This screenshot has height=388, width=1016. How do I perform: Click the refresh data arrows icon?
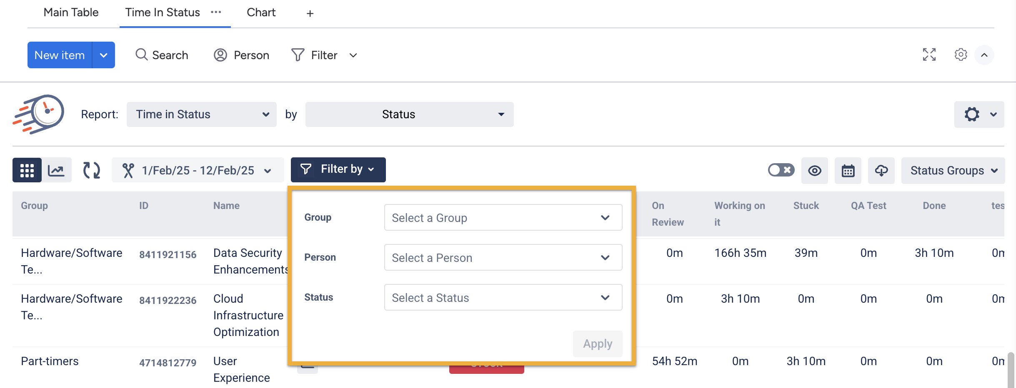tap(92, 170)
